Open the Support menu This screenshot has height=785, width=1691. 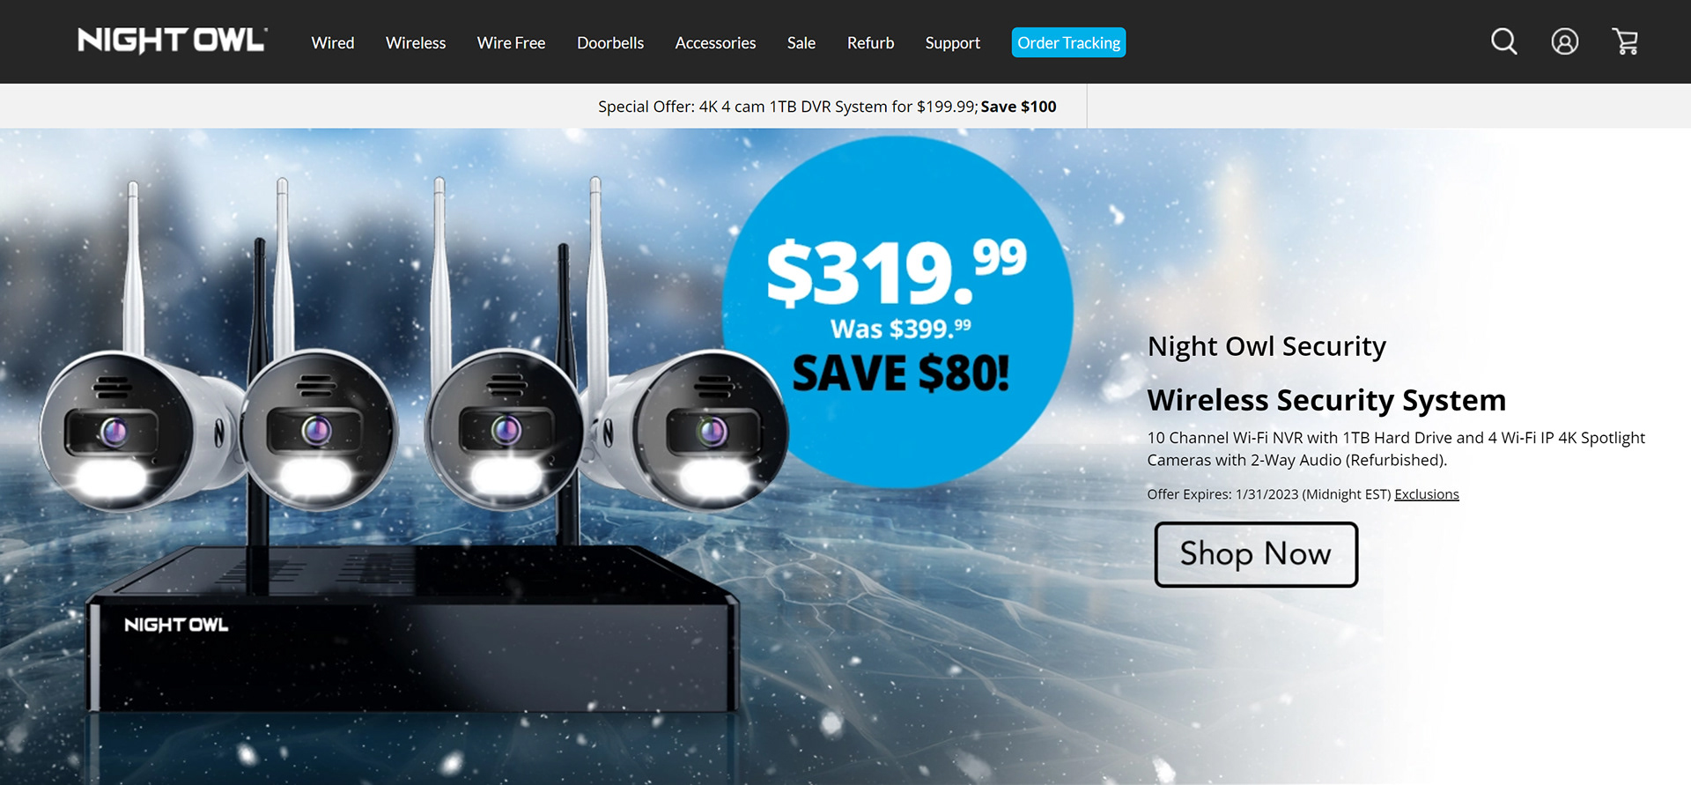952,42
